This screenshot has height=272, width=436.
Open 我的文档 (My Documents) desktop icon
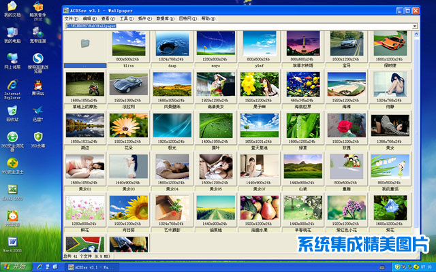(x=12, y=10)
